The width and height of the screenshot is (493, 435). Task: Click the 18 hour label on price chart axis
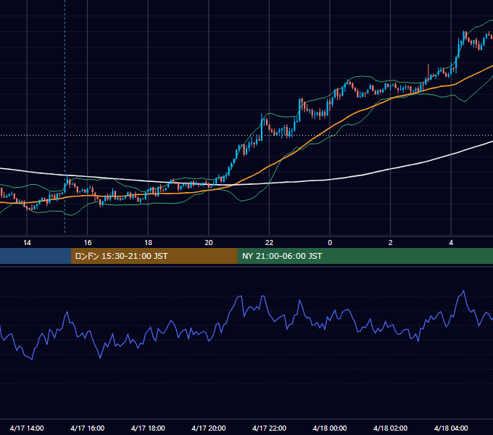(x=148, y=243)
